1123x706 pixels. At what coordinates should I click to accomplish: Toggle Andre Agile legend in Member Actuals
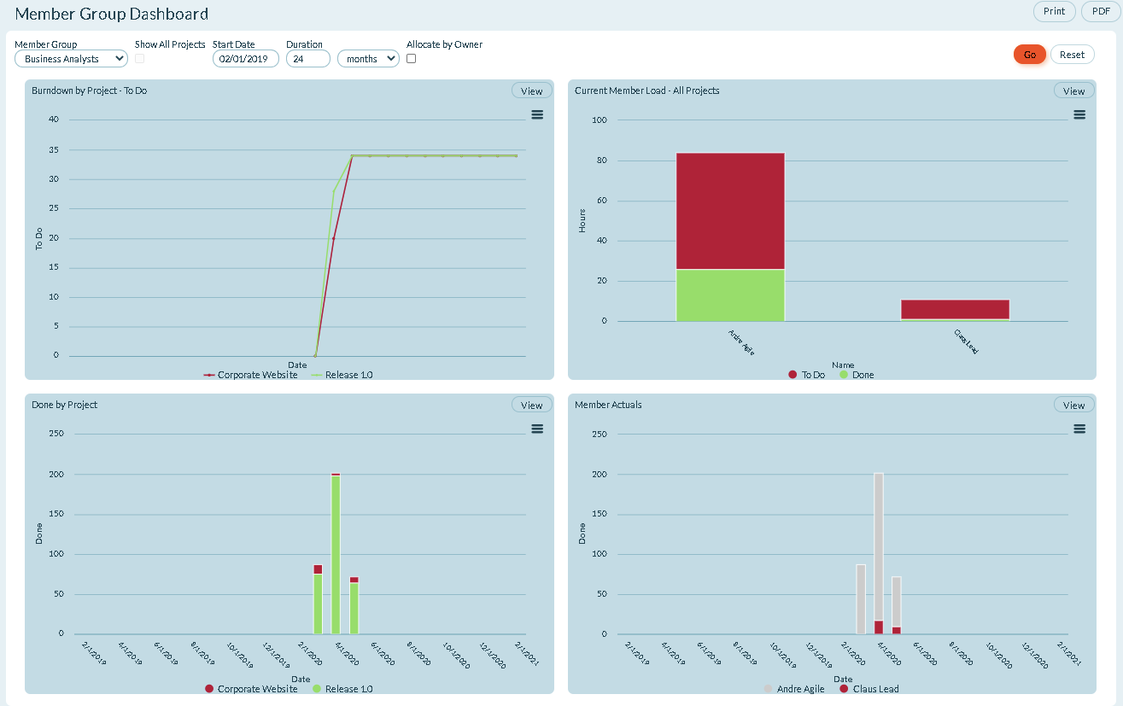pos(794,689)
